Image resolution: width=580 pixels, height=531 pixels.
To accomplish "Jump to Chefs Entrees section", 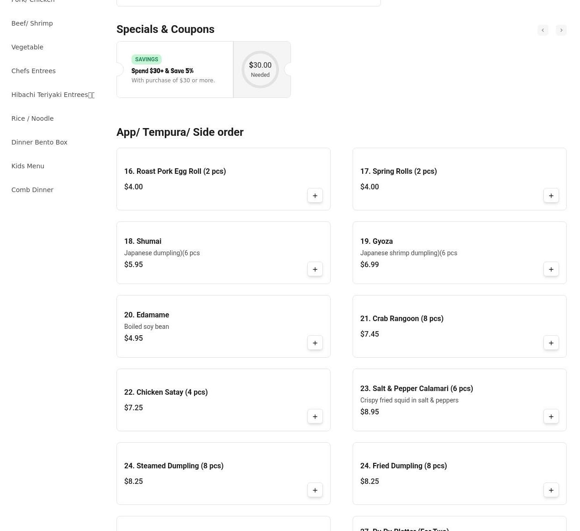I will point(33,71).
